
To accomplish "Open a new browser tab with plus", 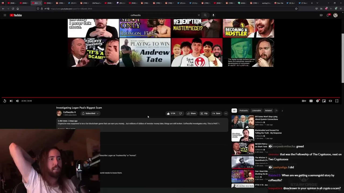I will click(x=312, y=3).
